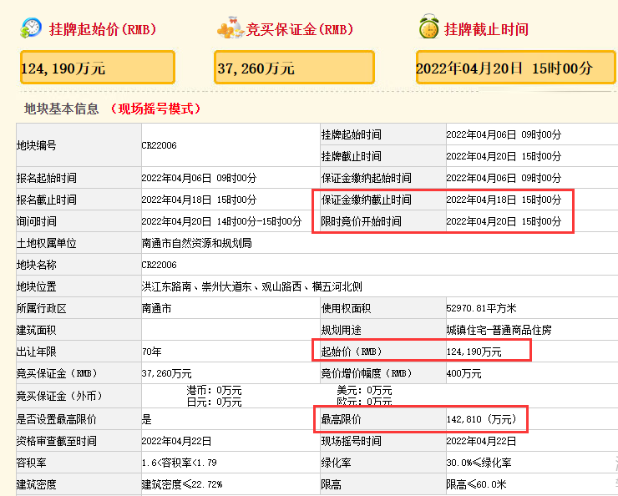
Task: Click the 地块名称 value CR22006
Action: (x=160, y=265)
